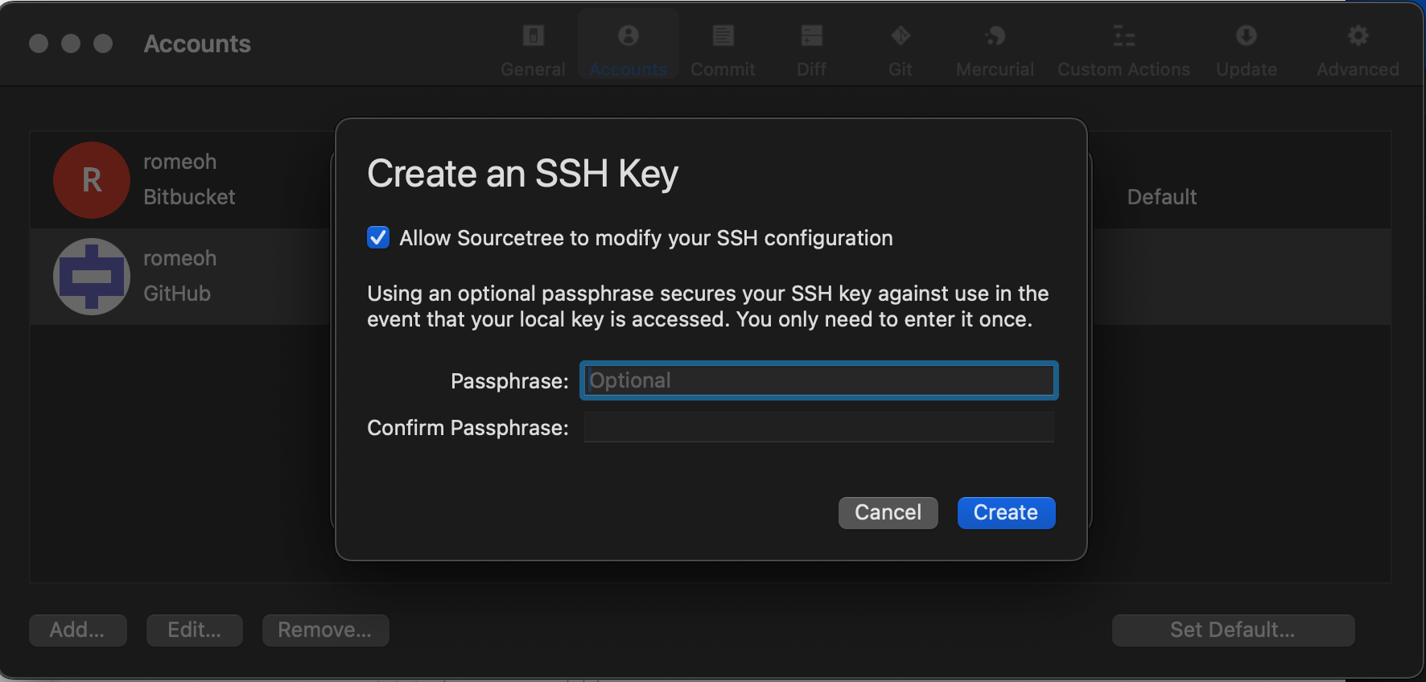Click the Remove... account button
Image resolution: width=1426 pixels, height=682 pixels.
[325, 630]
